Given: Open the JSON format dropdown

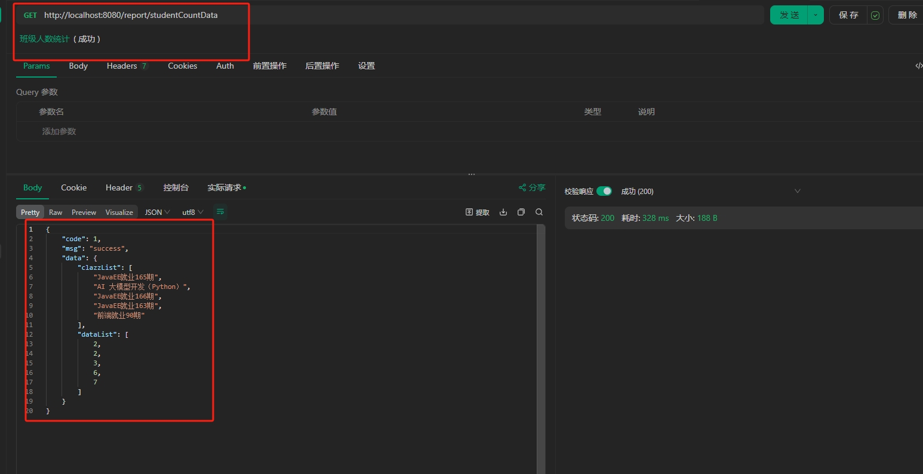Looking at the screenshot, I should click(156, 212).
